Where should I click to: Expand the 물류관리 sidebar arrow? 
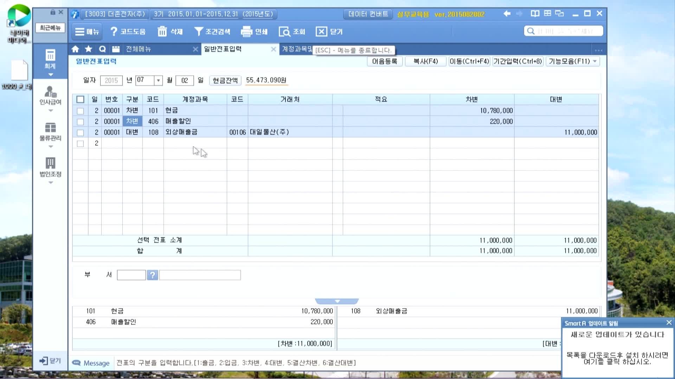pyautogui.click(x=51, y=147)
